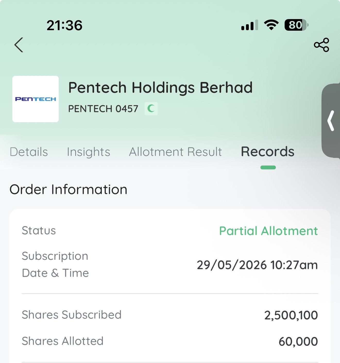
Task: Open the Insights tab
Action: [88, 152]
